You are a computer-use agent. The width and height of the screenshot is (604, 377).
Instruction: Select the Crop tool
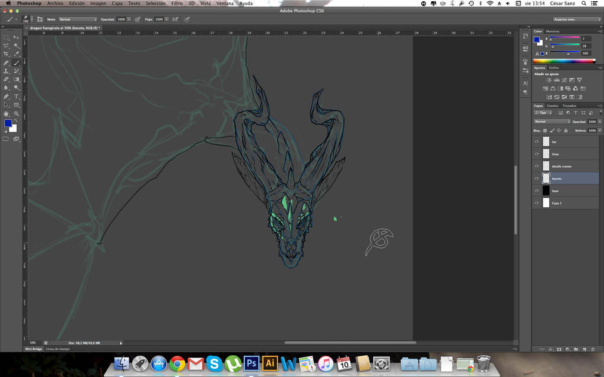pos(6,54)
